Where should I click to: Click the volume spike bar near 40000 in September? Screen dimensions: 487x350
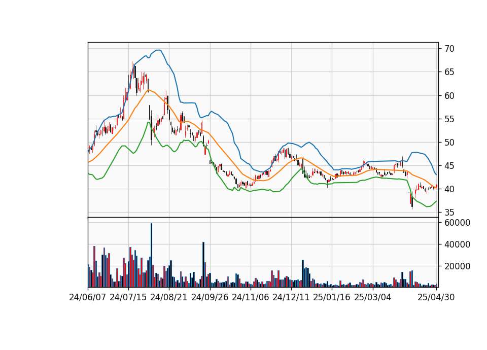[x=203, y=265]
